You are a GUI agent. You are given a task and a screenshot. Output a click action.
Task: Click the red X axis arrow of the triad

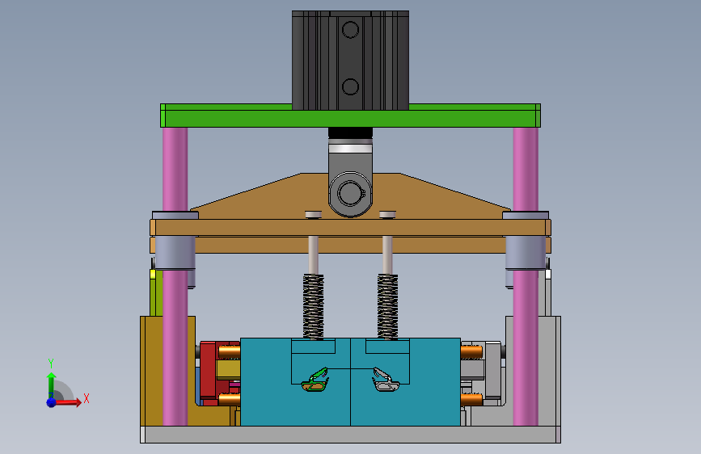click(70, 402)
